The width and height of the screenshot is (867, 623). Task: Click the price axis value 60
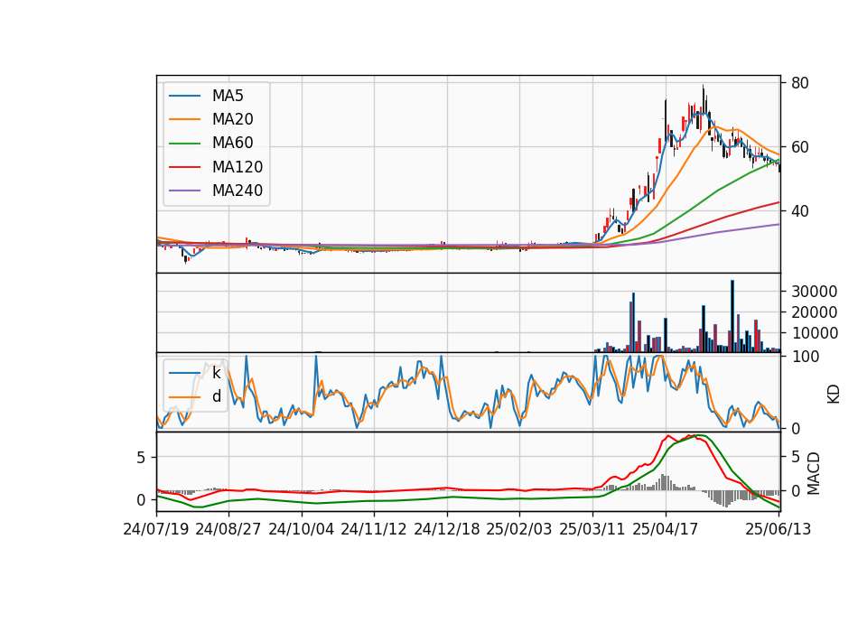[800, 147]
